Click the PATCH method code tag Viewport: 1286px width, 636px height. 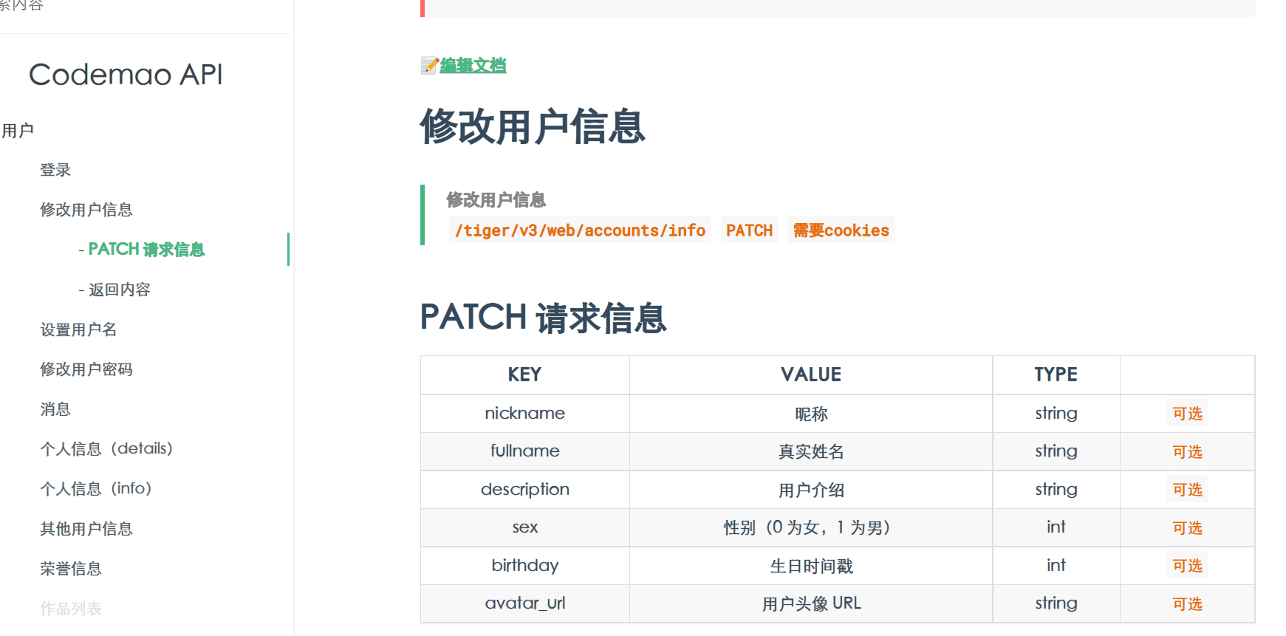tap(749, 230)
